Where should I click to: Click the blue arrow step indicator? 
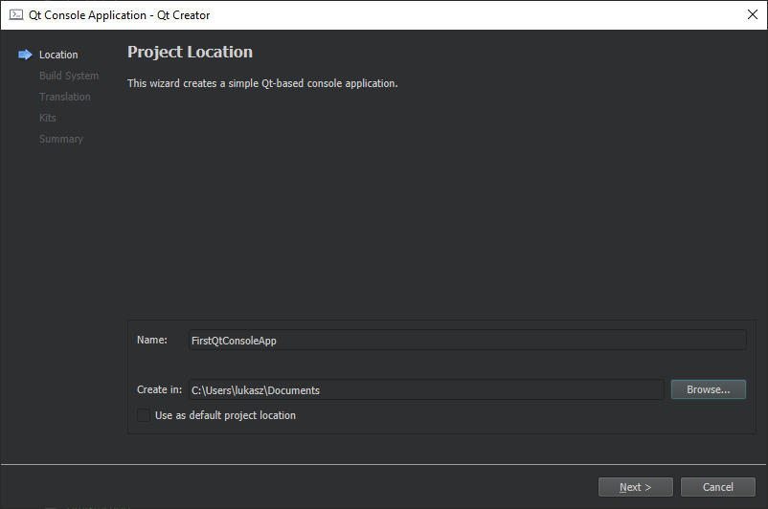pos(25,55)
